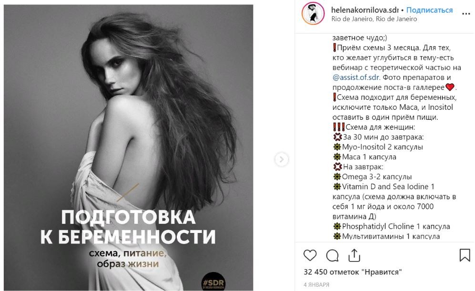Go to next gallery photo arrow
The height and width of the screenshot is (291, 475).
coord(282,159)
